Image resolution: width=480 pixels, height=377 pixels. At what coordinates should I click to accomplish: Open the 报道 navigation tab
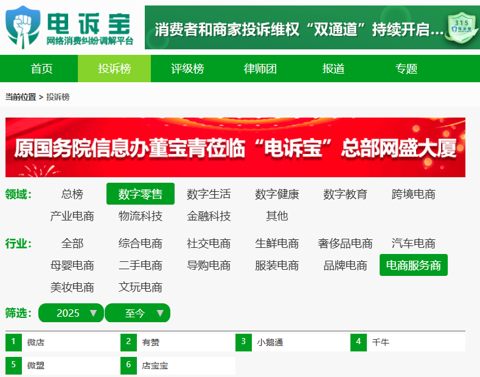pos(333,69)
